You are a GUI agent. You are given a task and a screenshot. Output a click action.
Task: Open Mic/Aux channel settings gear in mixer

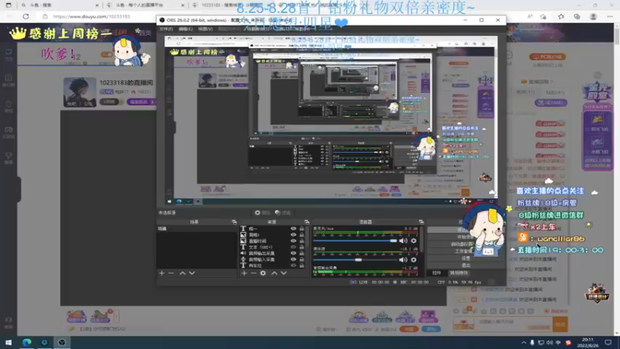point(414,240)
